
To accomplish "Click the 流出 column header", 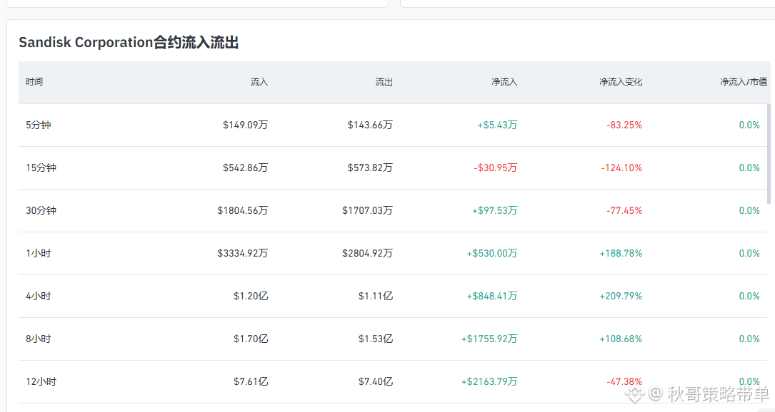I will coord(384,82).
